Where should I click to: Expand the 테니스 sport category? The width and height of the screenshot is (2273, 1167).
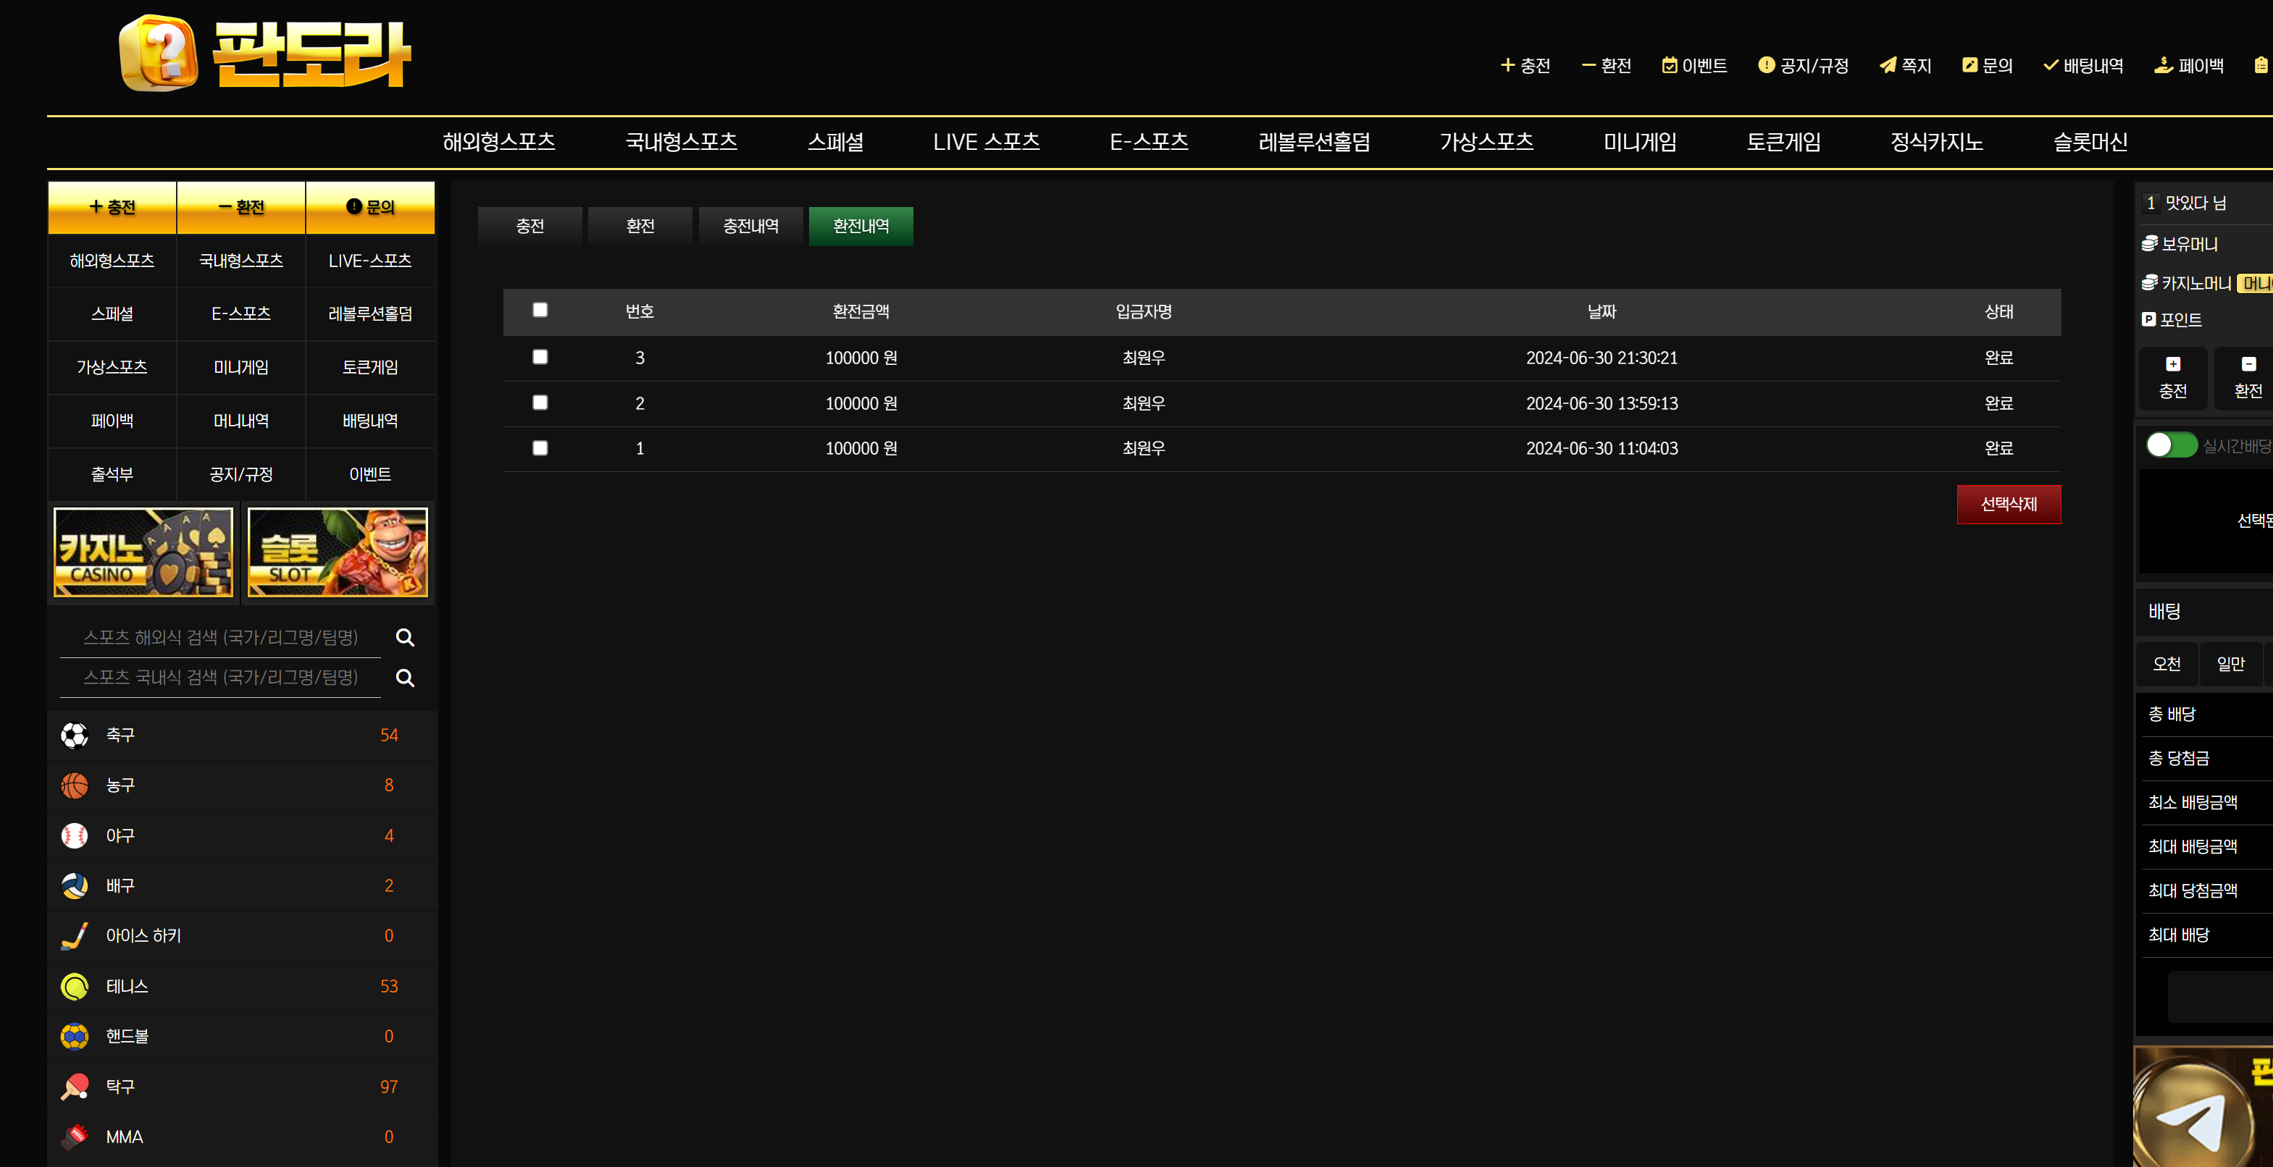pyautogui.click(x=127, y=986)
